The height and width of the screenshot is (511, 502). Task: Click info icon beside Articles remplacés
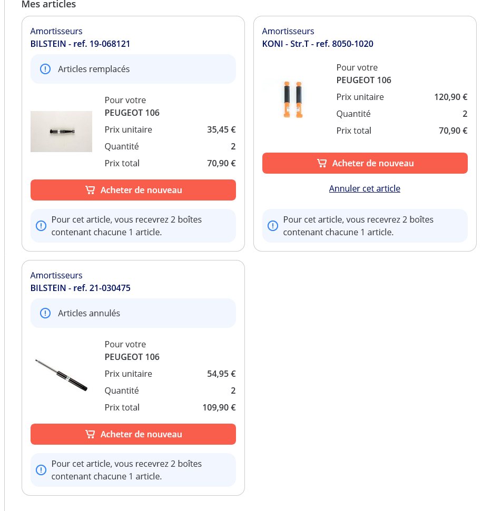[x=45, y=69]
